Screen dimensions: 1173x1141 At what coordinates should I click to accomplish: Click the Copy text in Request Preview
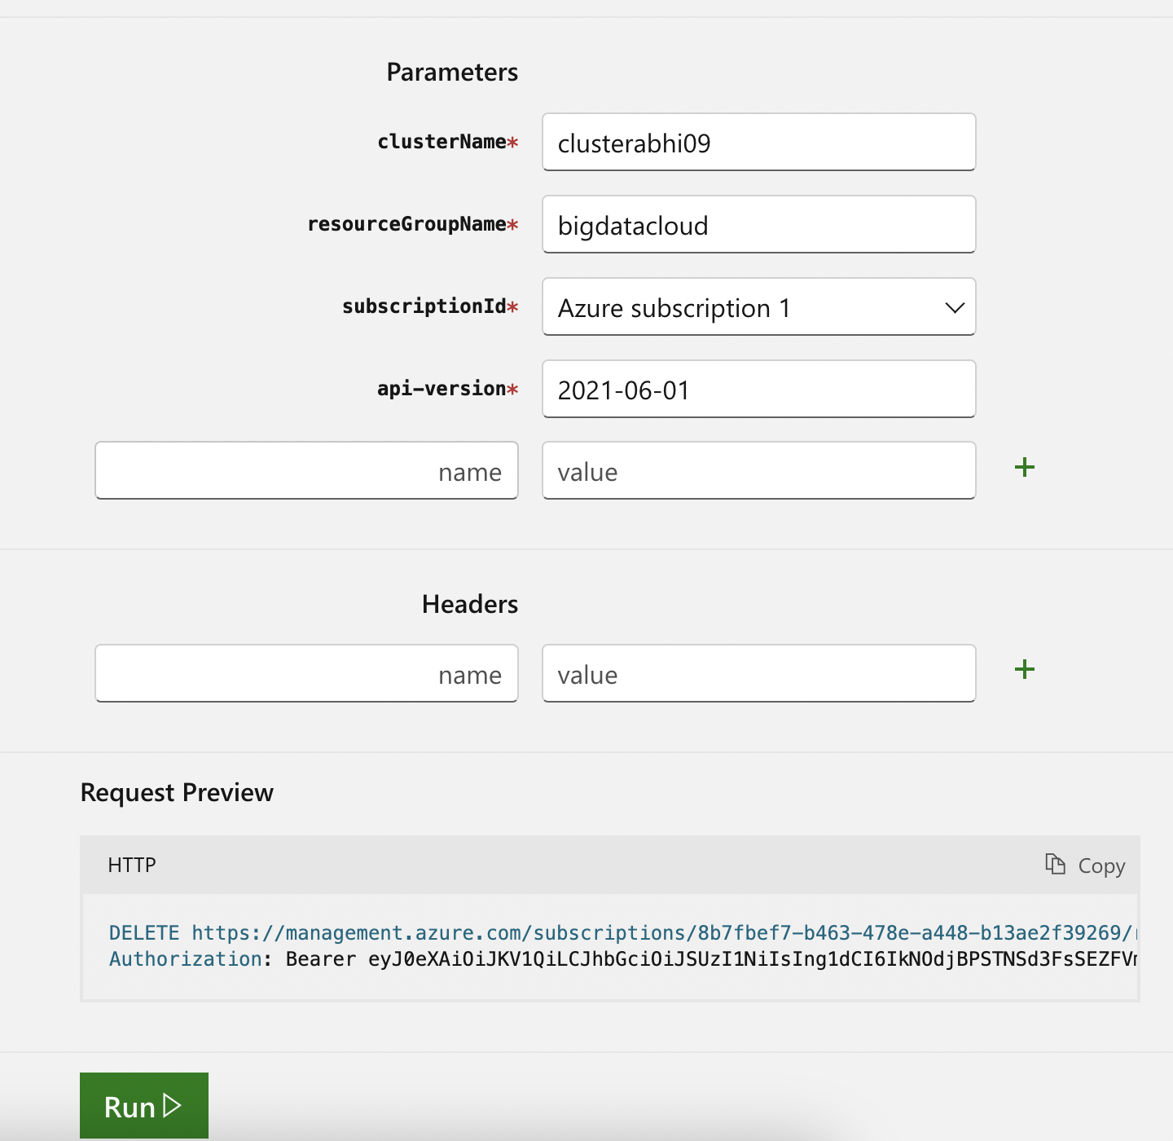(1101, 866)
